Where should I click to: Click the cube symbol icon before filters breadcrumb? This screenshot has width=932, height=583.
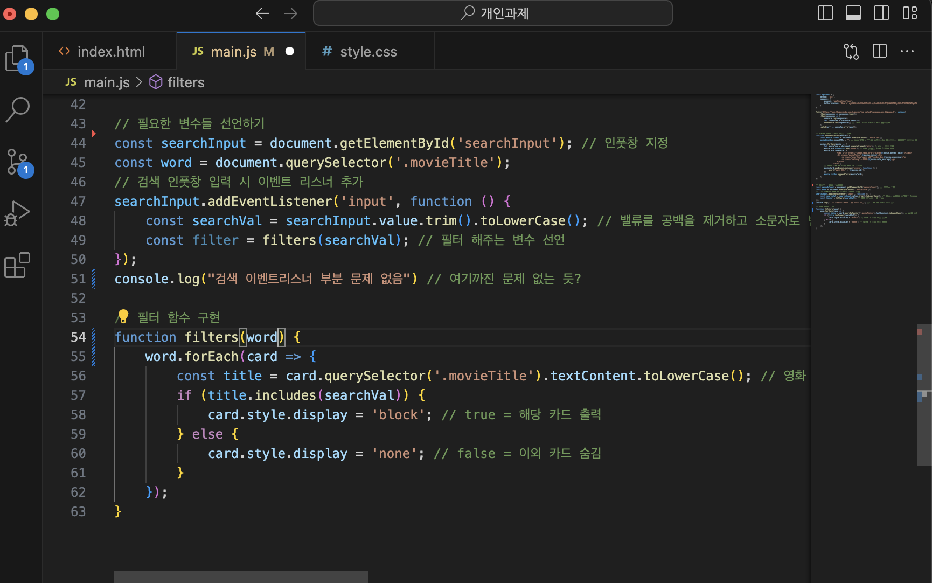[156, 82]
